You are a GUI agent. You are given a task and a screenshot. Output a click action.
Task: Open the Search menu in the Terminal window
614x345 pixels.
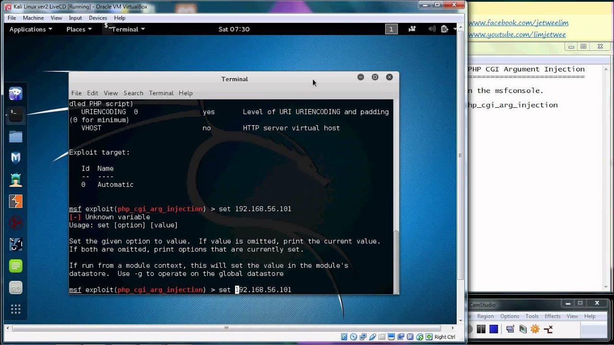(133, 93)
